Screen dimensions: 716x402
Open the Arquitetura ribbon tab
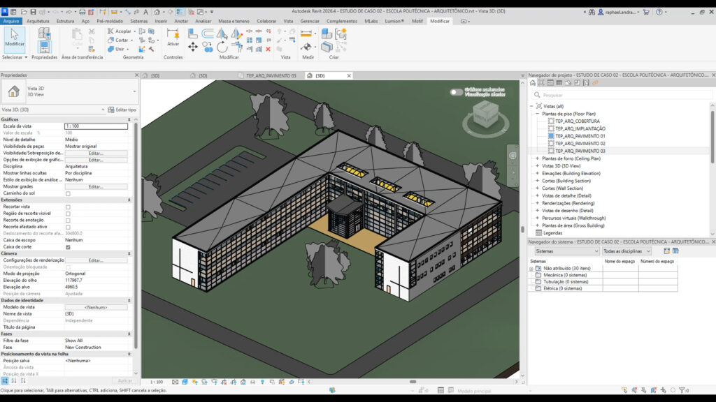pyautogui.click(x=38, y=21)
